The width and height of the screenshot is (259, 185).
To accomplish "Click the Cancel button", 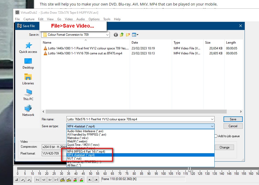I will [x=233, y=126].
